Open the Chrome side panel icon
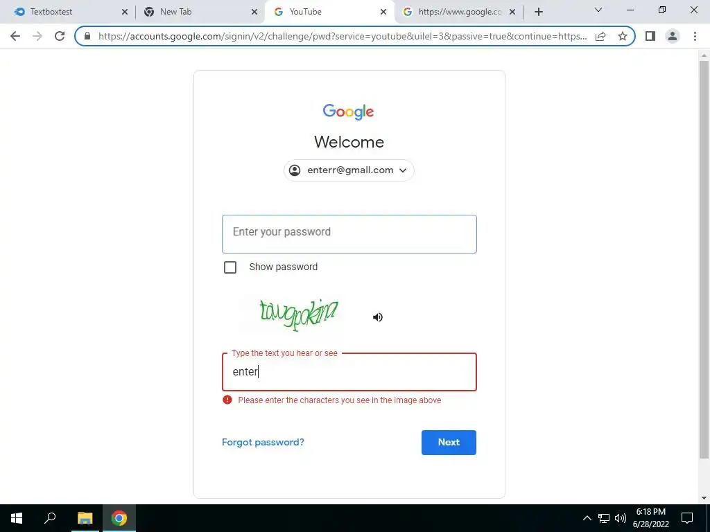This screenshot has height=532, width=710. pos(650,36)
